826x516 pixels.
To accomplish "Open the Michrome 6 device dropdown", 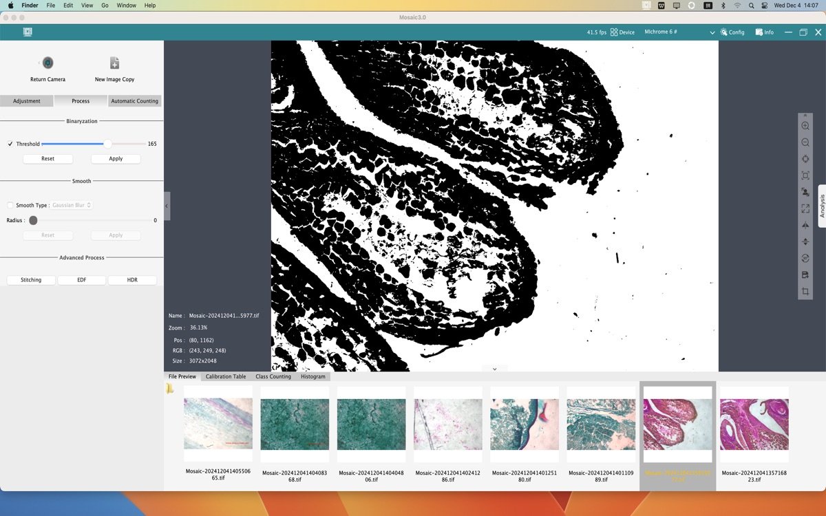I will pos(712,32).
